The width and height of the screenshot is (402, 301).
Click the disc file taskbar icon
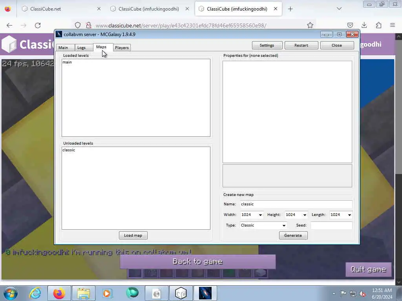156,293
